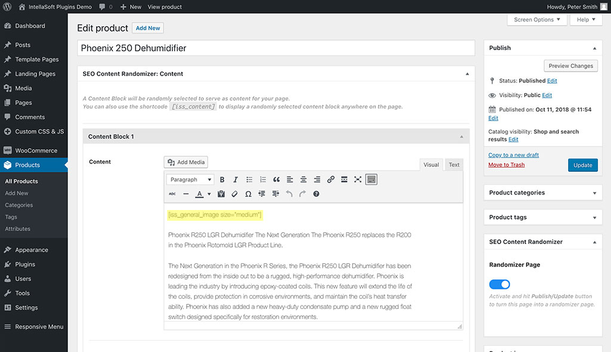611x352 pixels.
Task: Clear formatting with eraser icon
Action: click(x=234, y=194)
